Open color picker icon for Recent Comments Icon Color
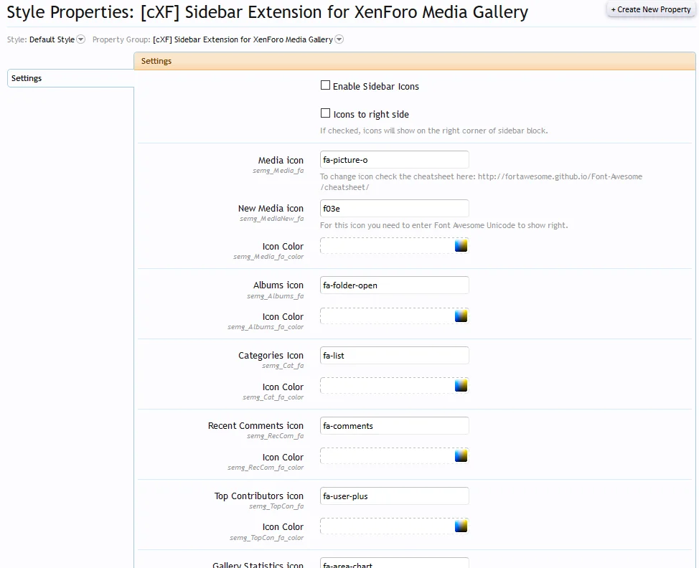This screenshot has height=568, width=699. click(461, 456)
